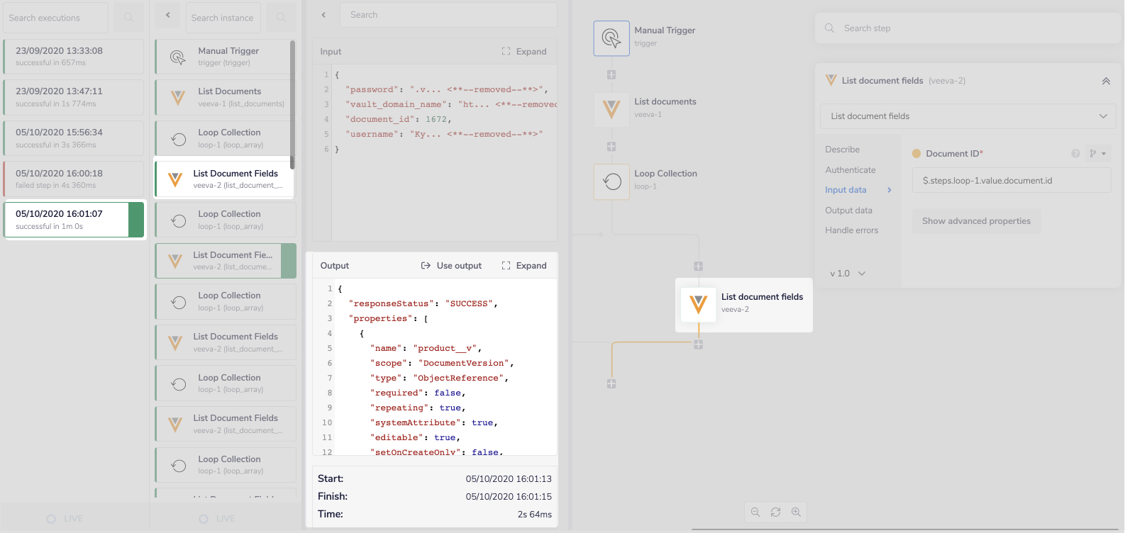
Task: Click Show advanced properties button
Action: pyautogui.click(x=976, y=221)
